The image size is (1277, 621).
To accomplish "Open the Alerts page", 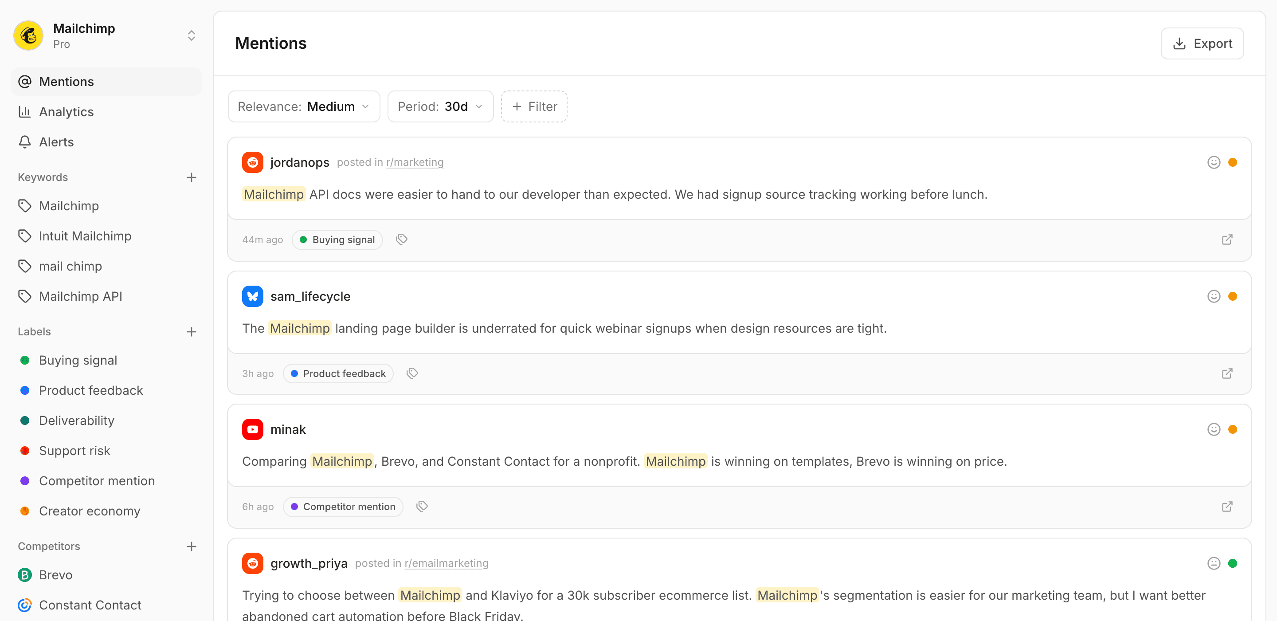I will (106, 142).
